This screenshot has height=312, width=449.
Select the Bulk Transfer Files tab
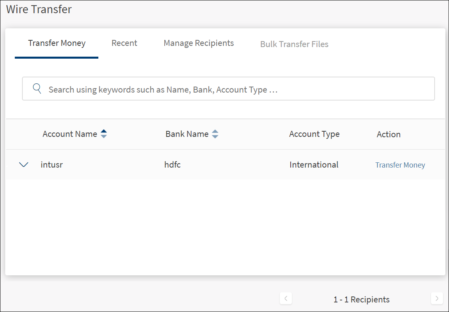294,44
